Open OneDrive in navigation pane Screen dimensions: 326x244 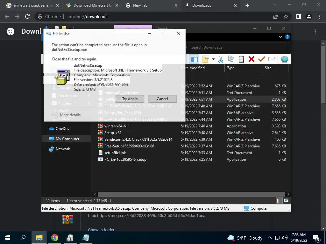60,129
